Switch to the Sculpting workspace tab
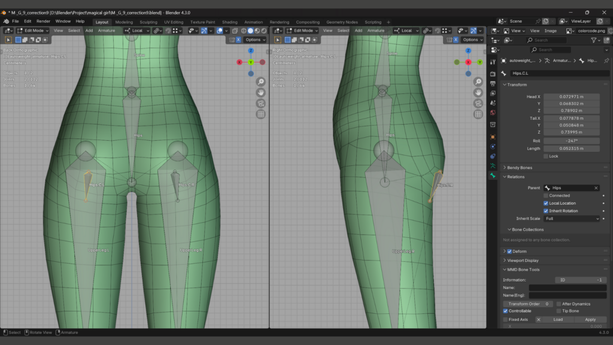Screen dimensions: 613x345 click(148, 22)
